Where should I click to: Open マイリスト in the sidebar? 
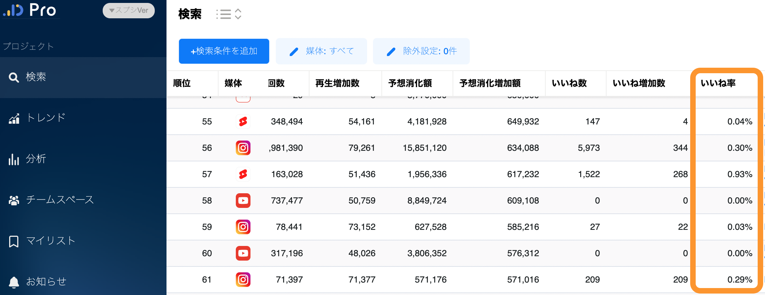click(51, 241)
